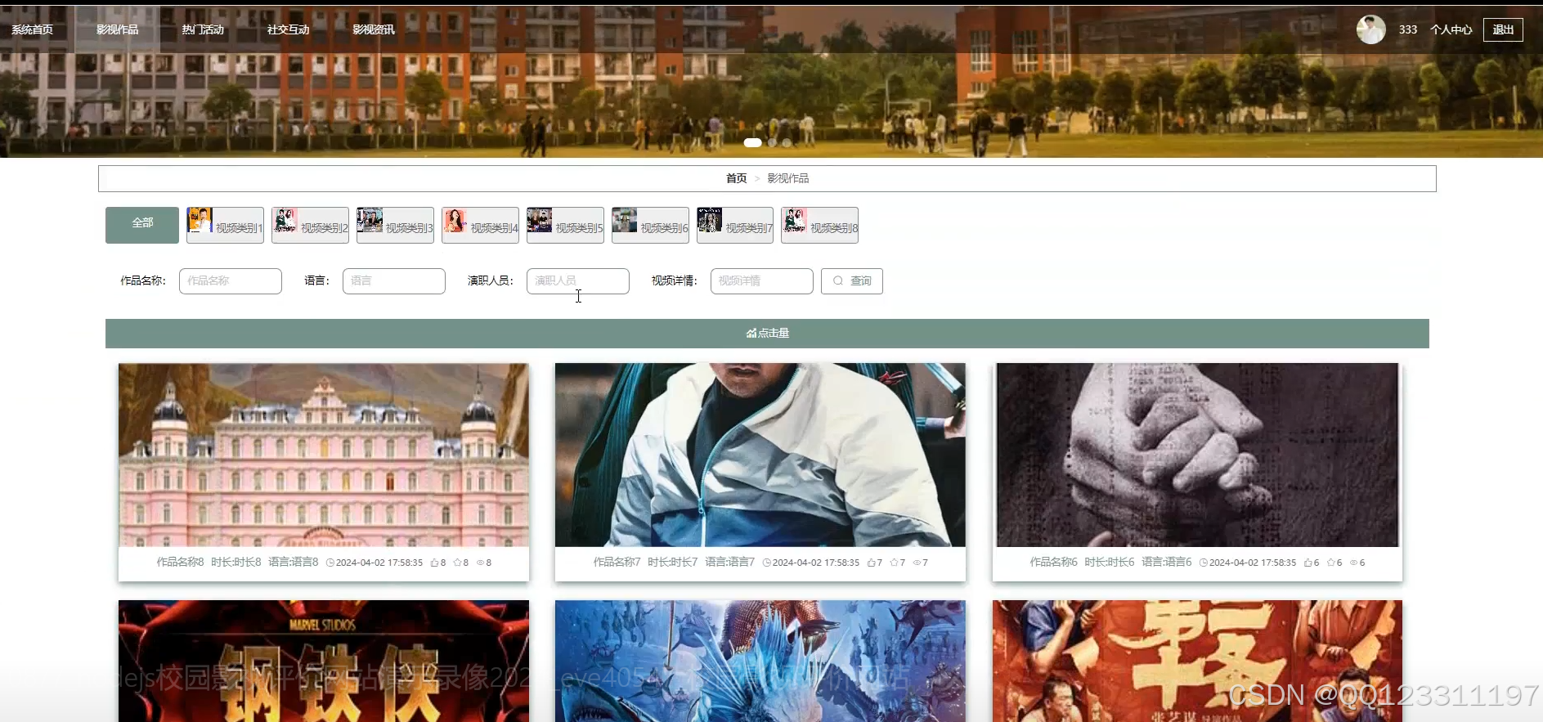Filter by 视频类别6 category

[x=650, y=225]
